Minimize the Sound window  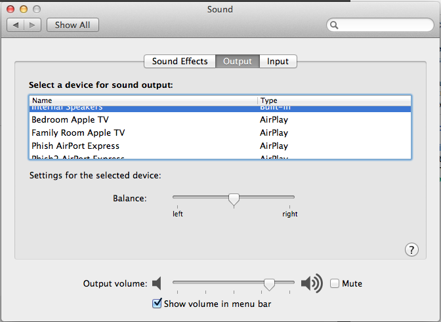click(24, 9)
